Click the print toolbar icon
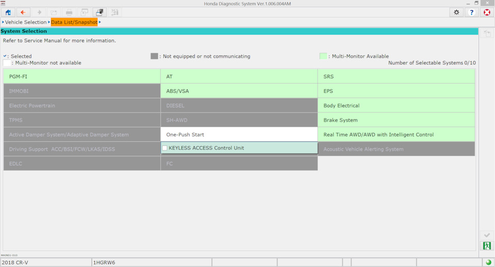The height and width of the screenshot is (267, 495). coord(69,12)
